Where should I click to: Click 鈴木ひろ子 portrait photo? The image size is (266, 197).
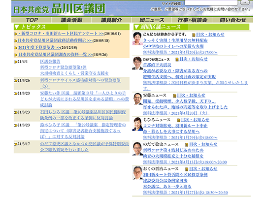137,38
